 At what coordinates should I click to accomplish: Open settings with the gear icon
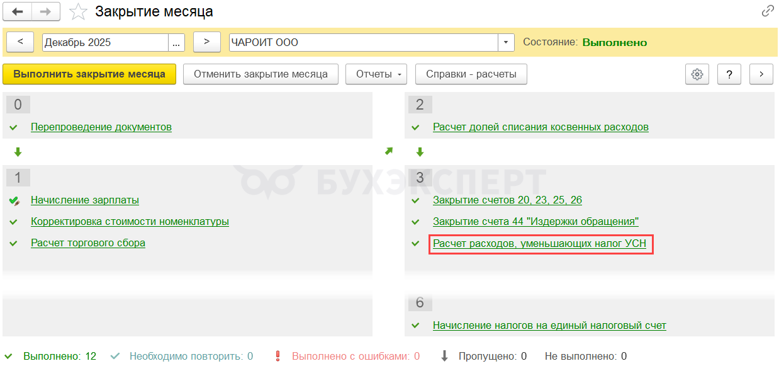[x=697, y=74]
